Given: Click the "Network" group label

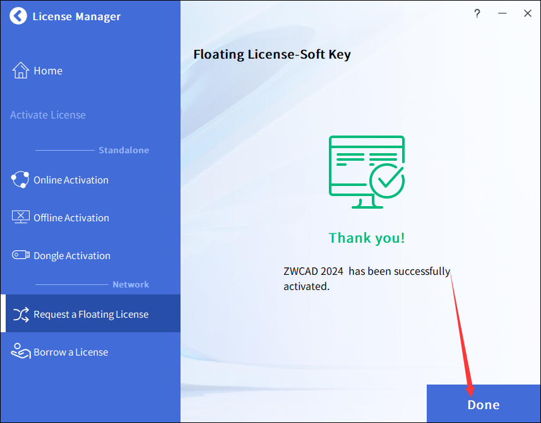Looking at the screenshot, I should click(x=131, y=284).
